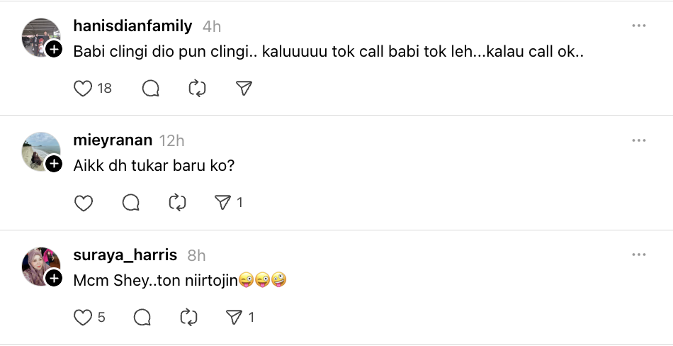The width and height of the screenshot is (673, 346).
Task: Reply to hanisdianfamily's comment
Action: point(150,89)
